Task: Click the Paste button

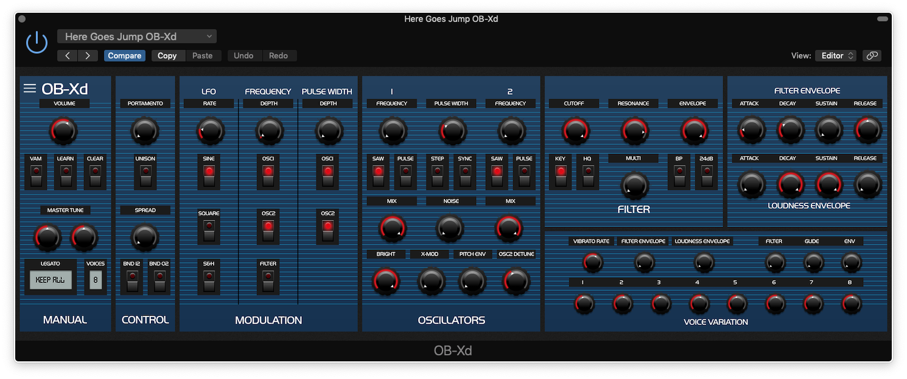Action: coord(203,55)
